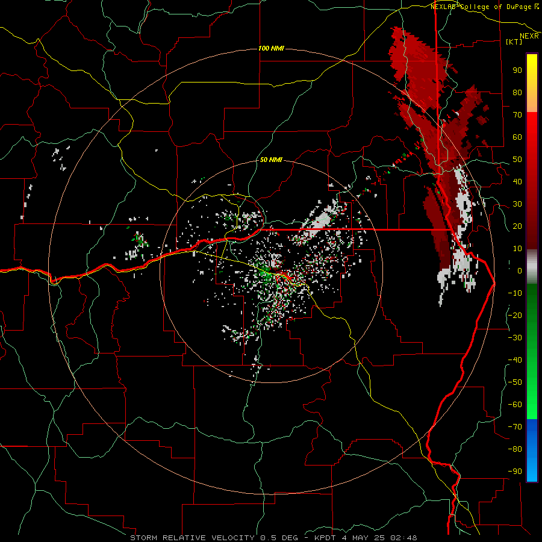Image resolution: width=542 pixels, height=542 pixels.
Task: Click the KT units label above color scale
Action: pyautogui.click(x=514, y=42)
